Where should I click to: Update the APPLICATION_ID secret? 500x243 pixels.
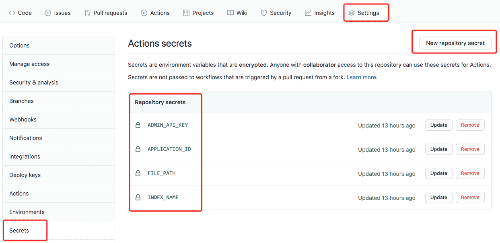click(439, 149)
